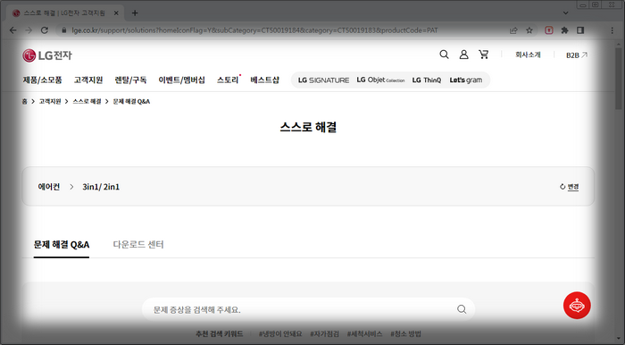Expand the tab search chevron
The height and width of the screenshot is (345, 625).
click(x=565, y=13)
